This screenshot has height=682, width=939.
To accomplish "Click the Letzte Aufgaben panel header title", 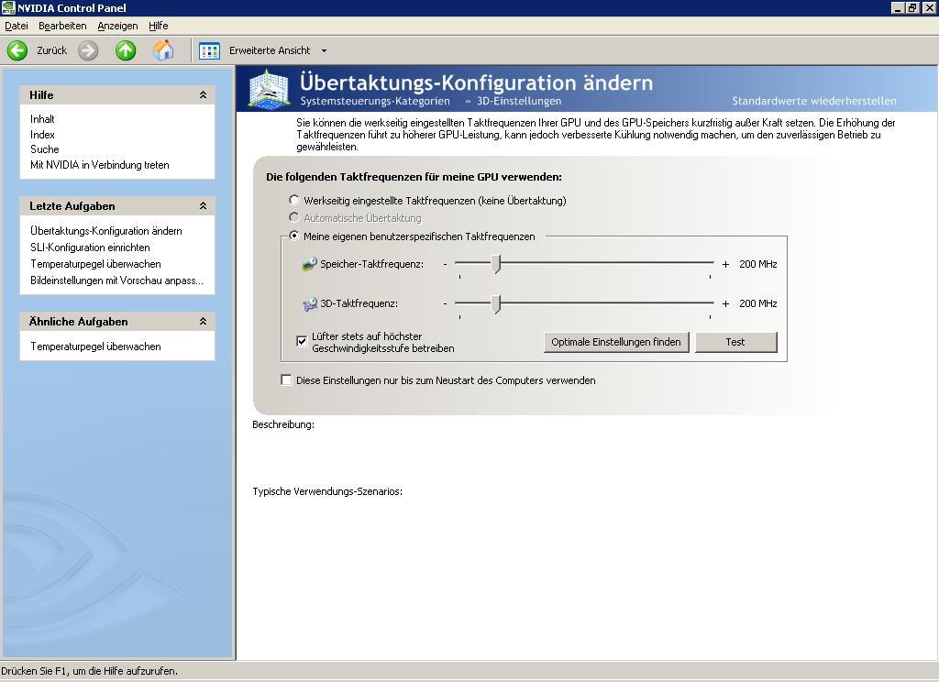I will [x=72, y=206].
